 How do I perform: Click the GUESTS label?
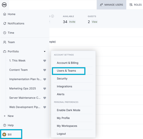[92, 16]
